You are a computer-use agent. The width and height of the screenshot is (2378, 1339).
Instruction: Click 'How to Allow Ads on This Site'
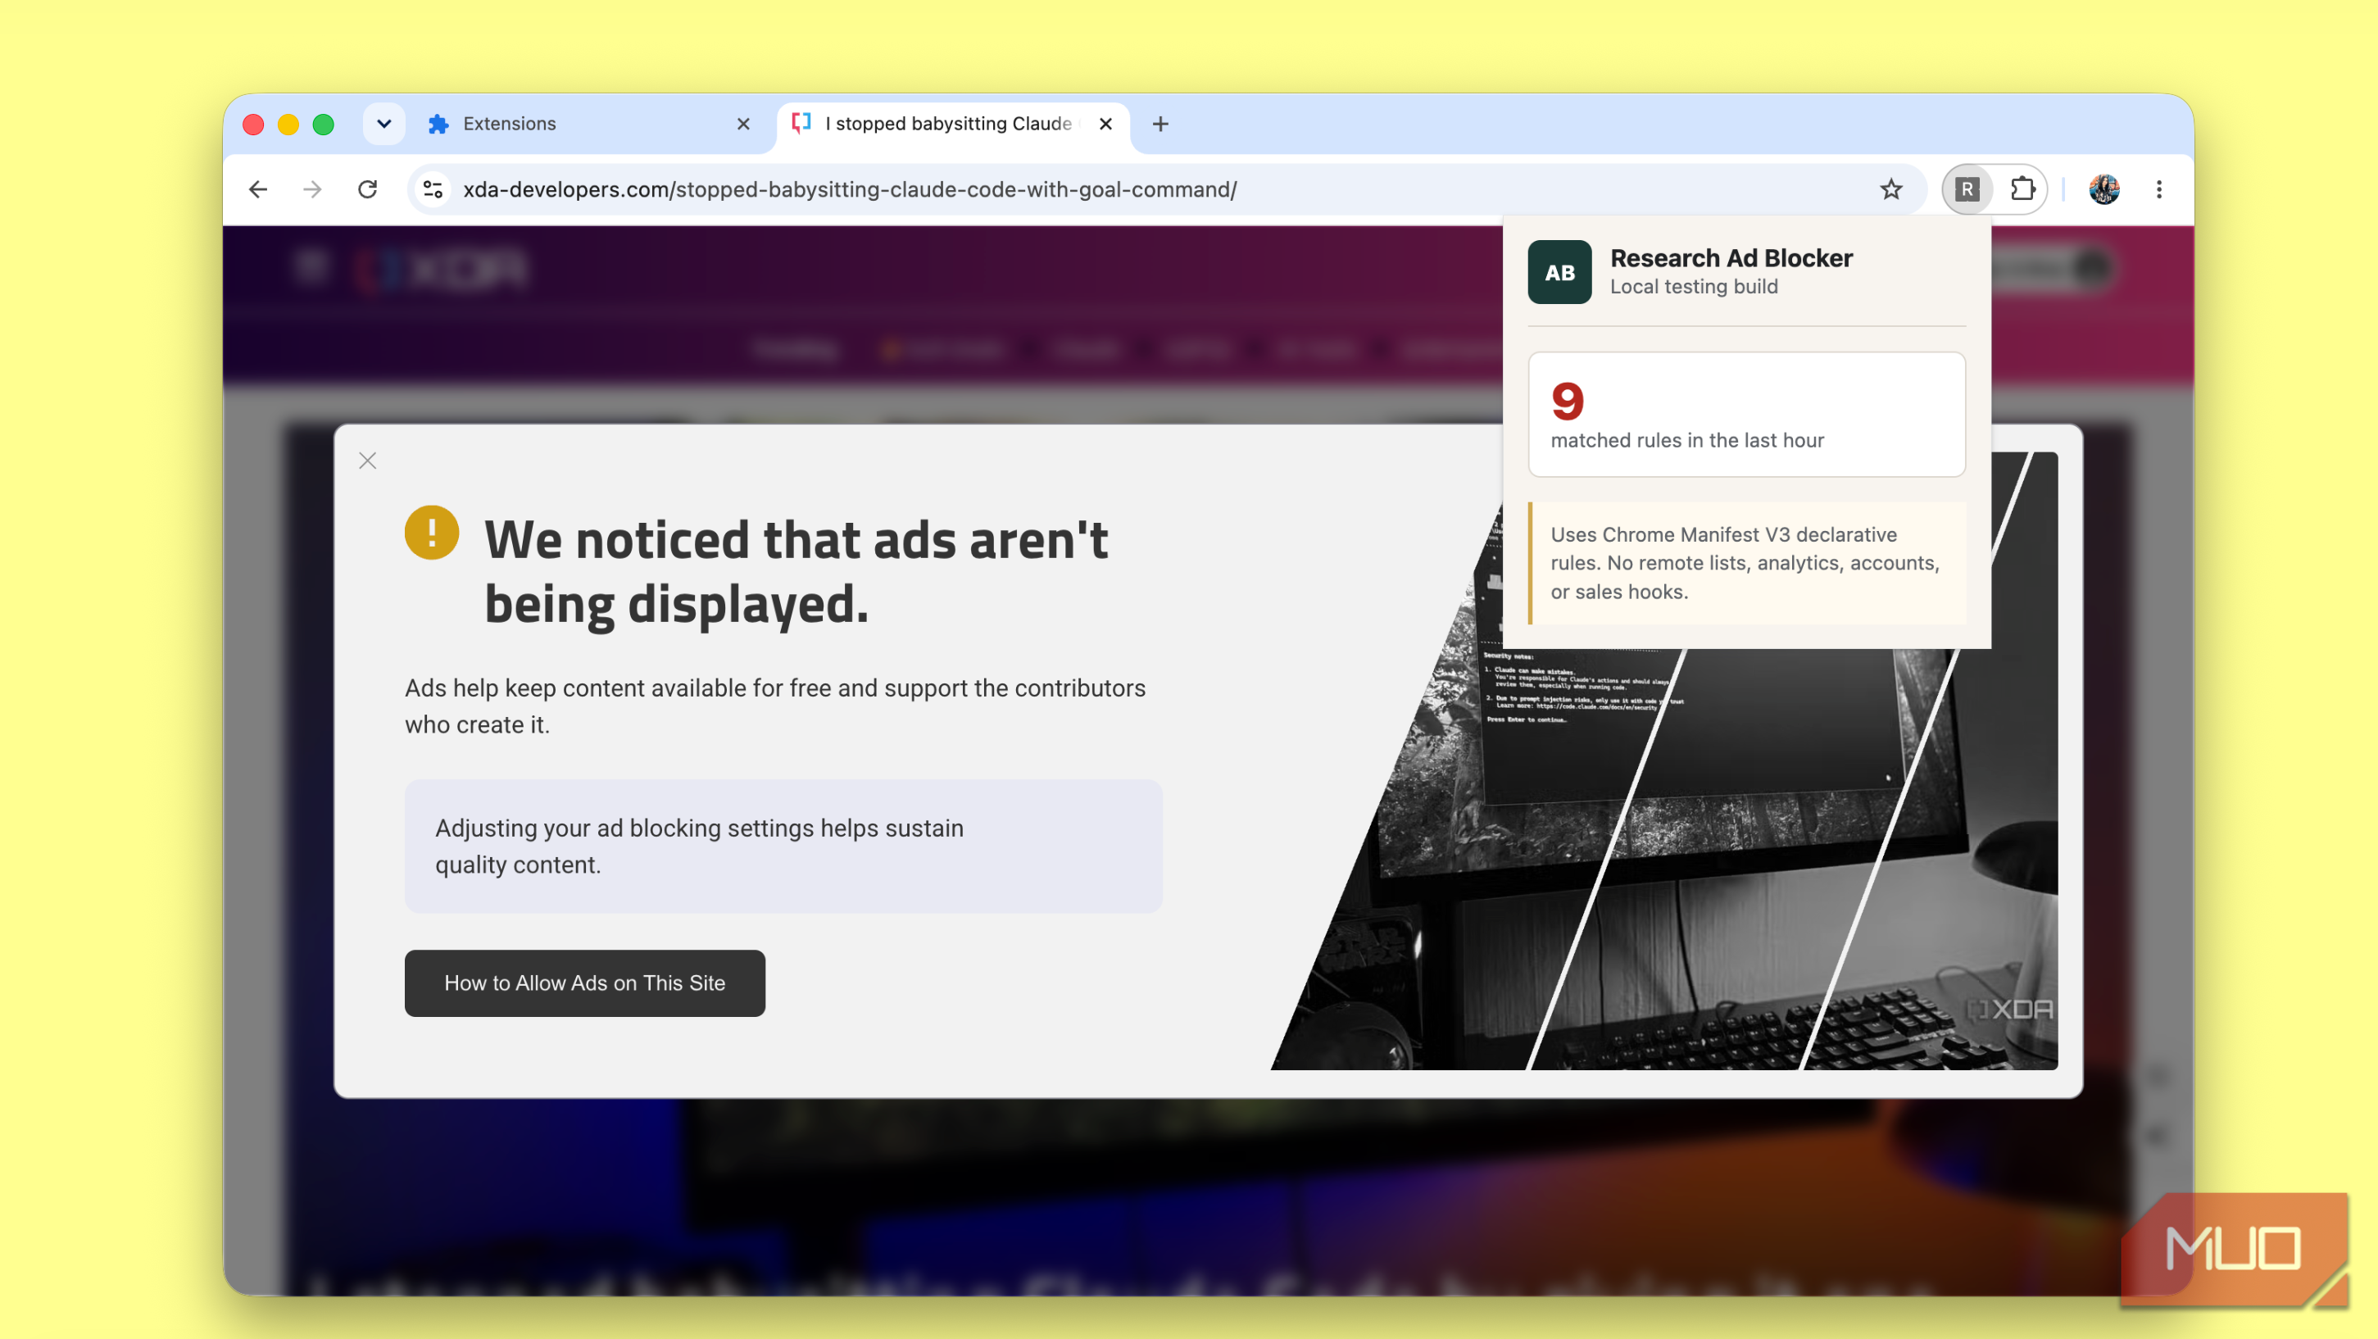tap(584, 983)
